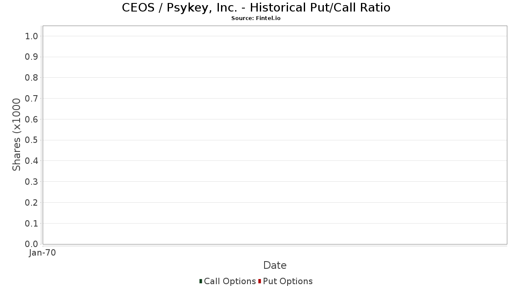Toggle the Put Options legend label
Screen dimensions: 512x288
288,281
